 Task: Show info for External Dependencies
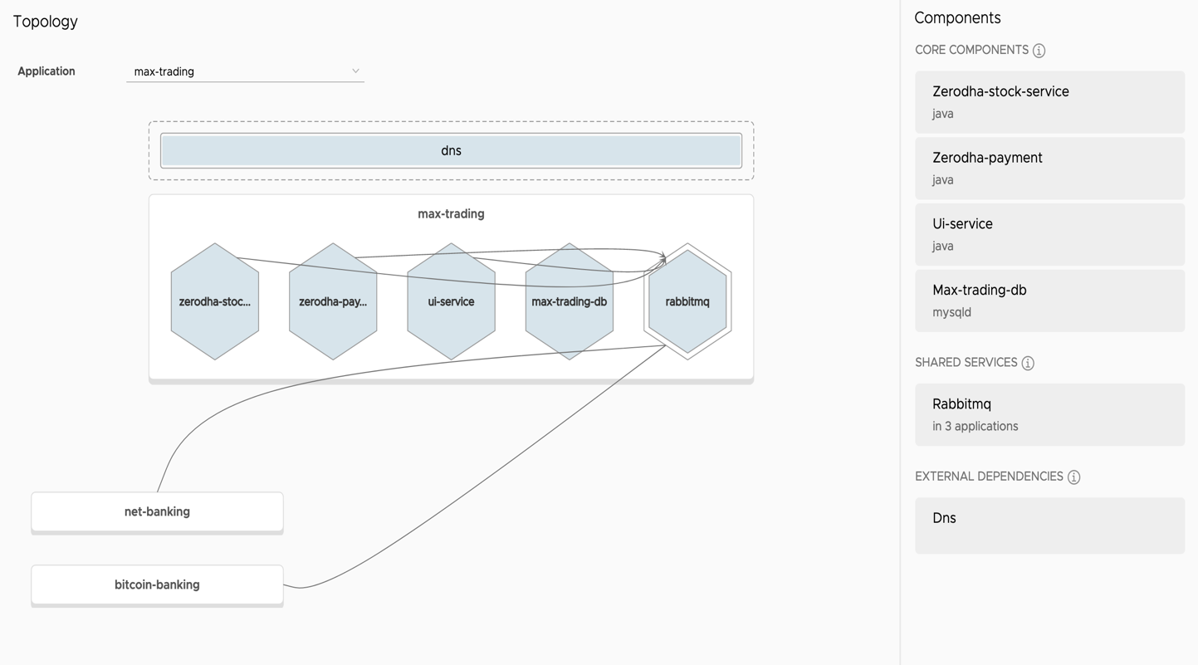click(x=1073, y=477)
